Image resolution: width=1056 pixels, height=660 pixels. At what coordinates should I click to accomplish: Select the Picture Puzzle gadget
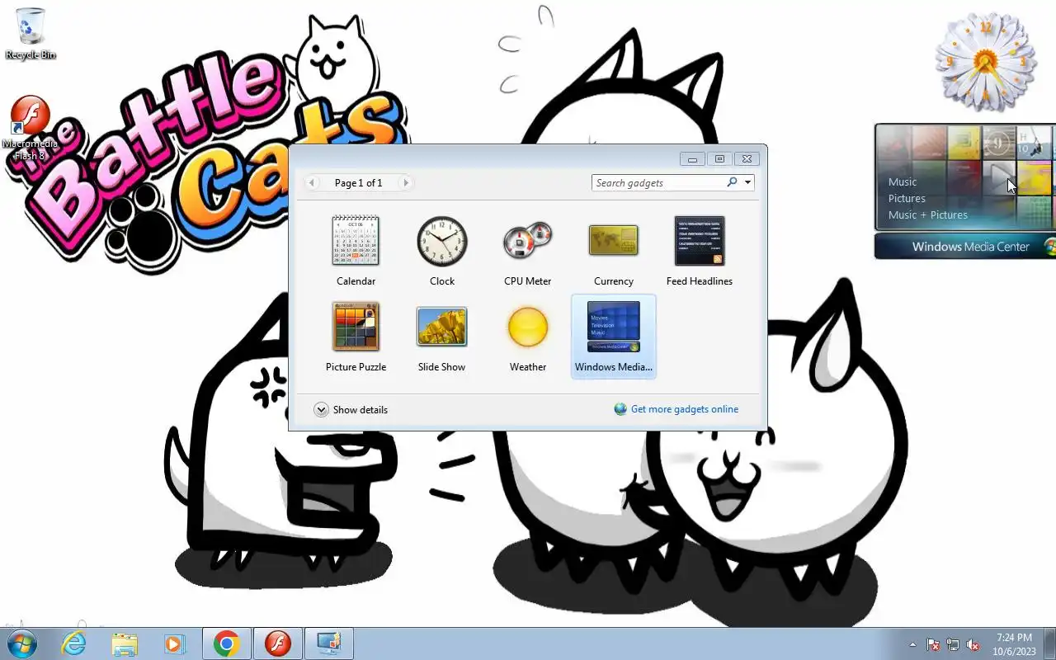356,337
